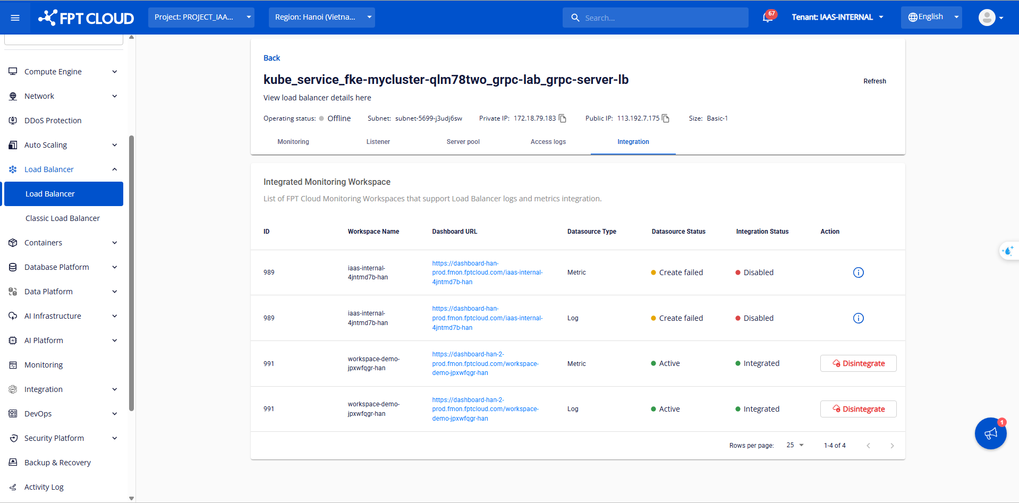Copy the public IP address
This screenshot has height=503, width=1019.
coord(666,118)
